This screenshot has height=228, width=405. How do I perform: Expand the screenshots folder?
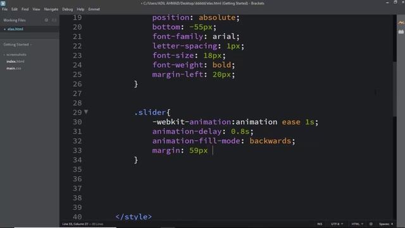click(15, 54)
